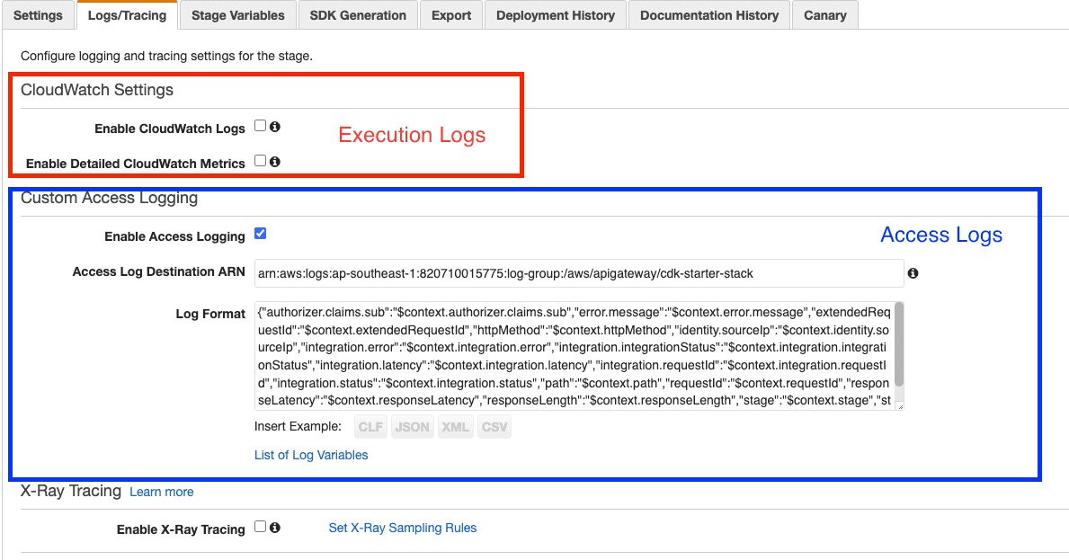Check Enable Detailed CloudWatch Metrics

pos(258,162)
